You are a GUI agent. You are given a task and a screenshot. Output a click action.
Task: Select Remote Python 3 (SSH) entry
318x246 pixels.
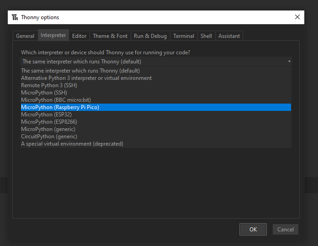156,85
